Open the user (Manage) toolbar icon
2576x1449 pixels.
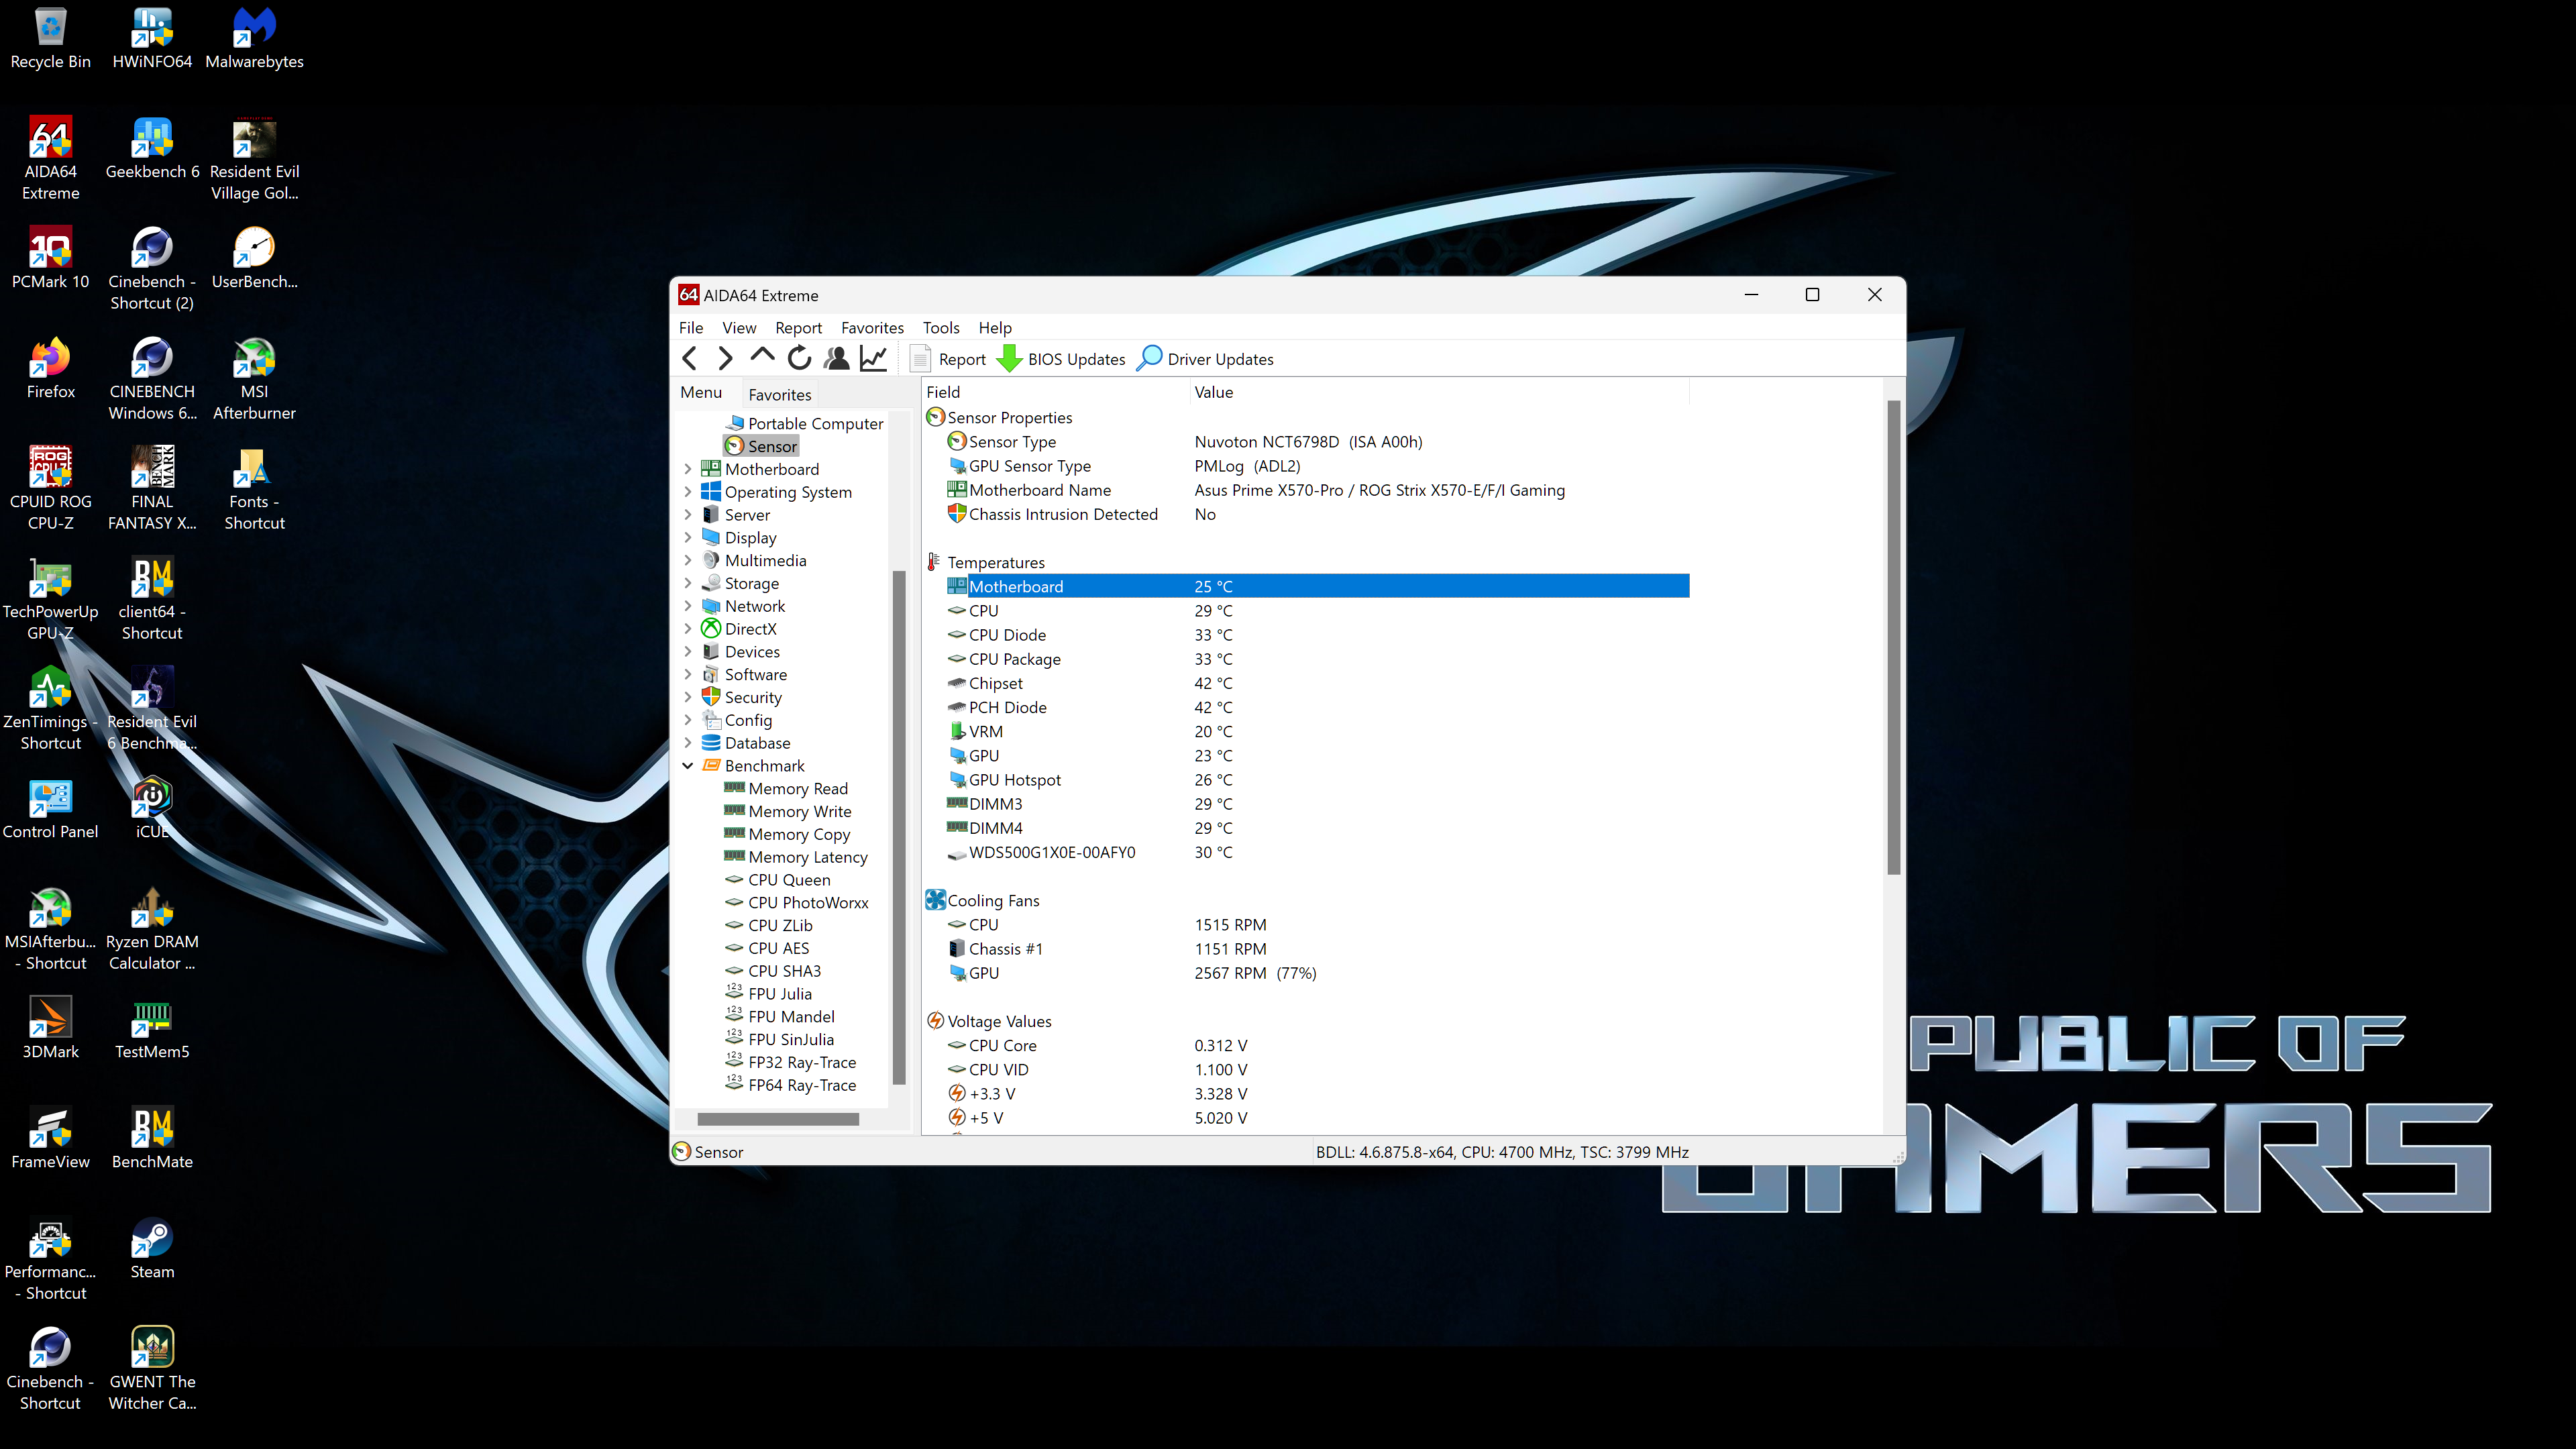tap(837, 358)
